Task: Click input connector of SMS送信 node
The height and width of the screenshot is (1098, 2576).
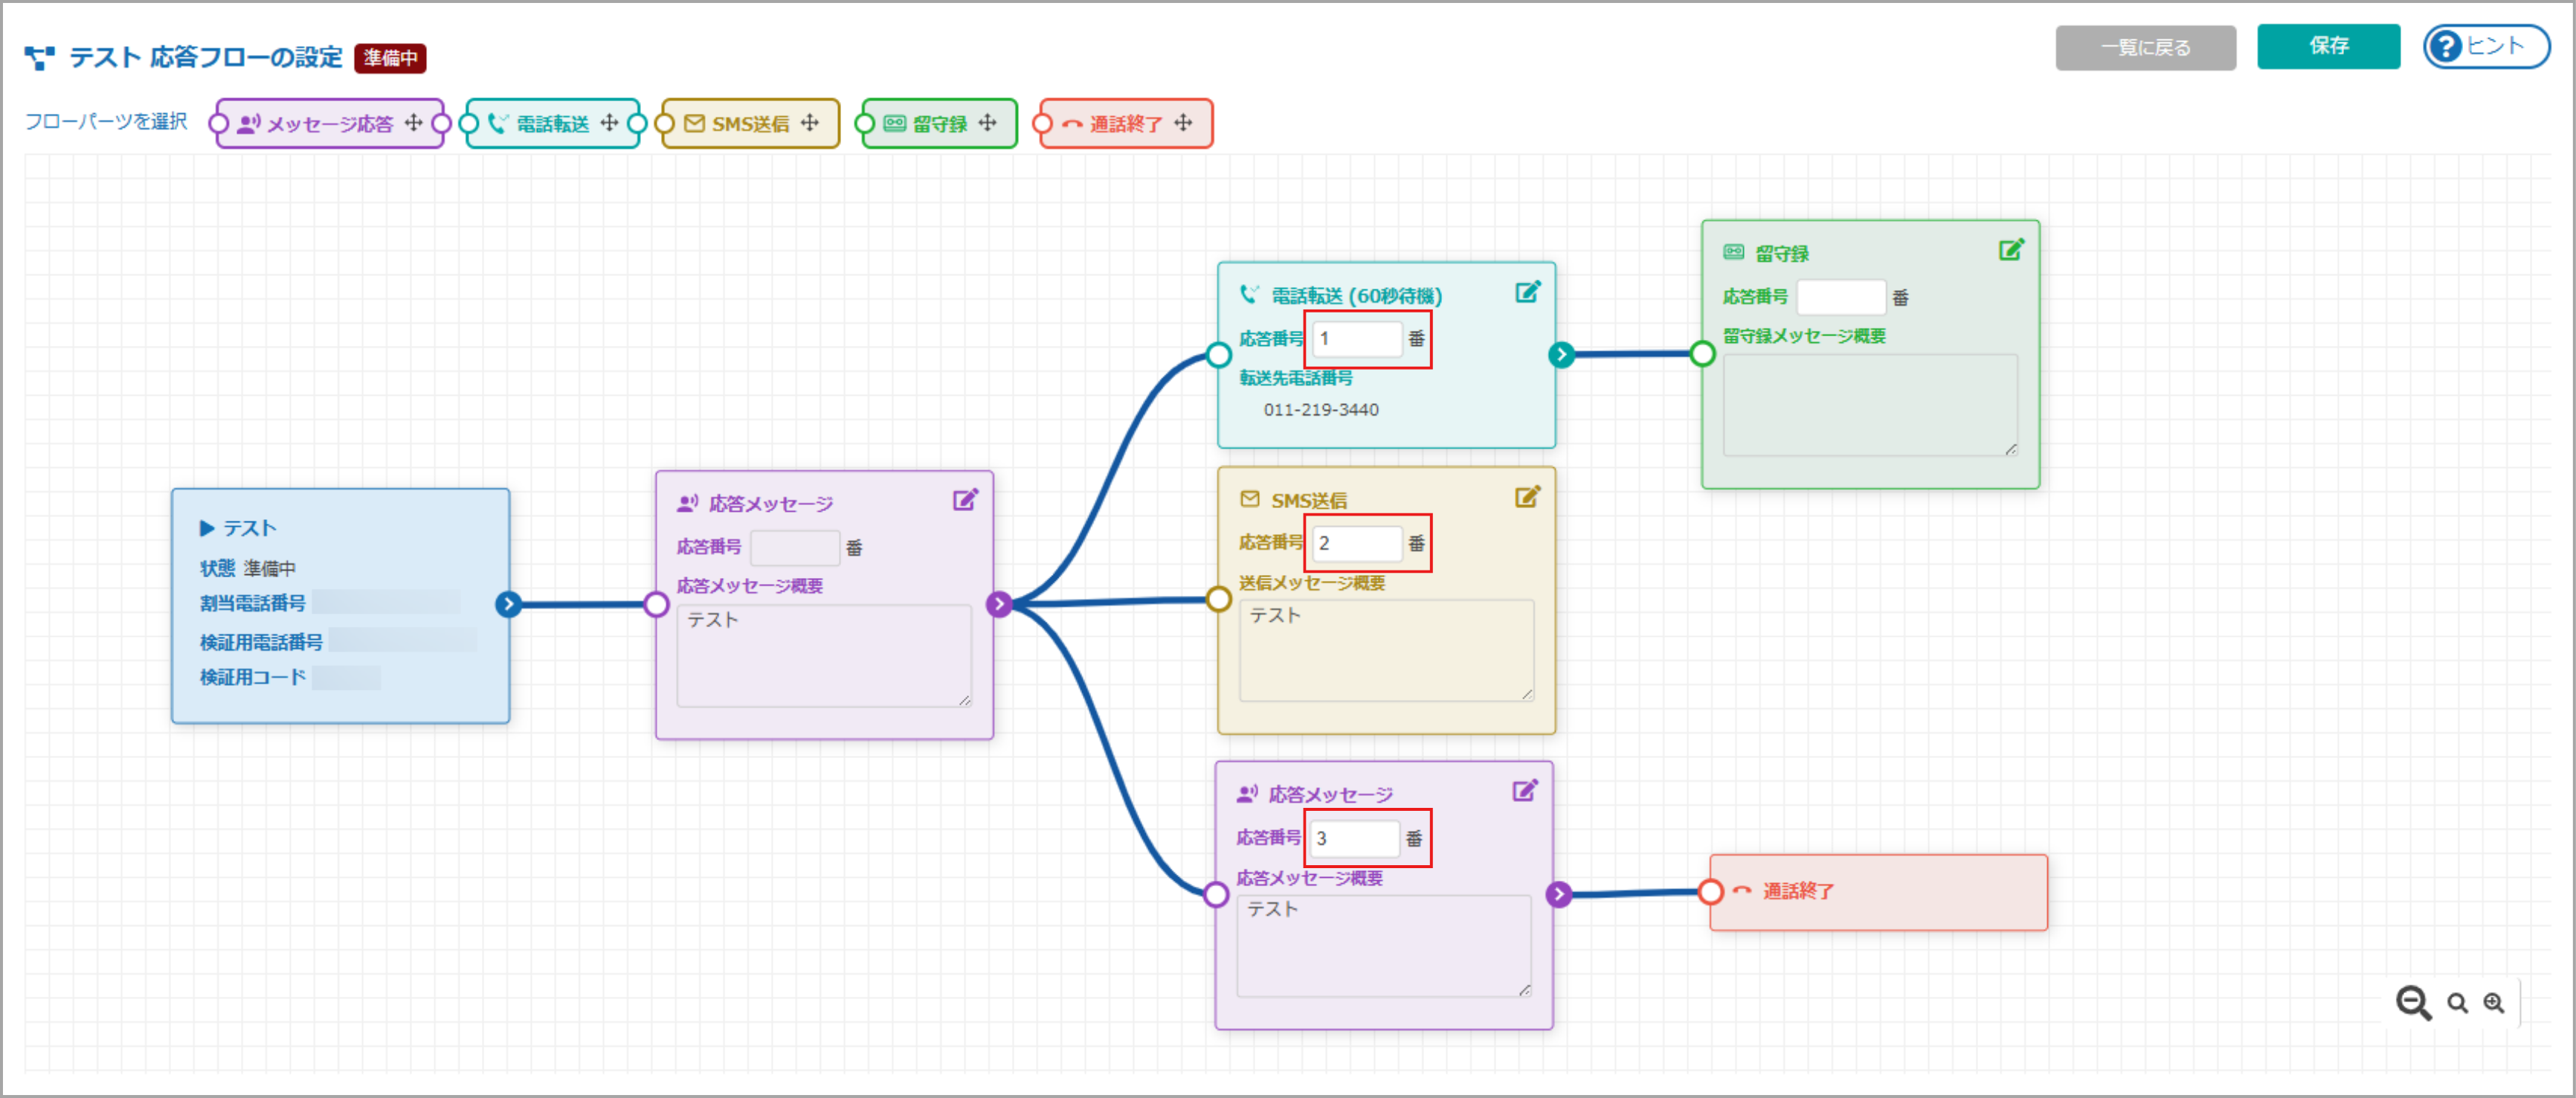Action: point(1218,599)
